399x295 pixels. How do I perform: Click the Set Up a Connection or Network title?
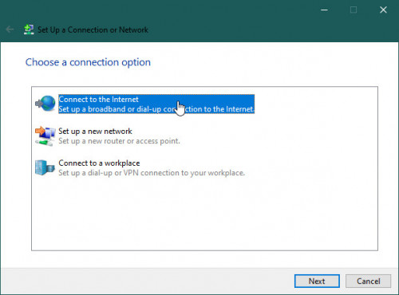[93, 29]
